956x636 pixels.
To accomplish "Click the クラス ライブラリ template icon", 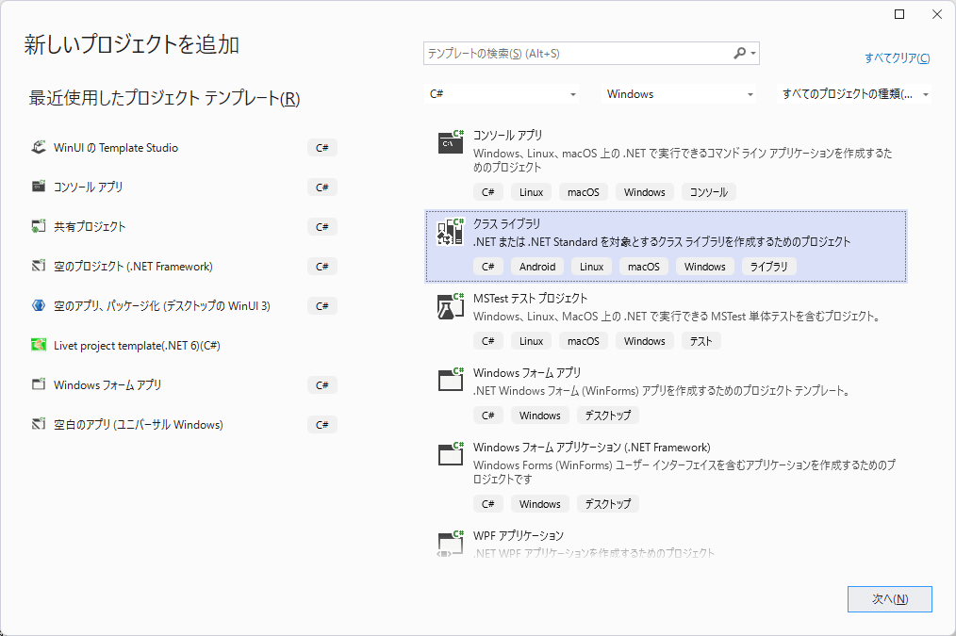I will point(452,232).
